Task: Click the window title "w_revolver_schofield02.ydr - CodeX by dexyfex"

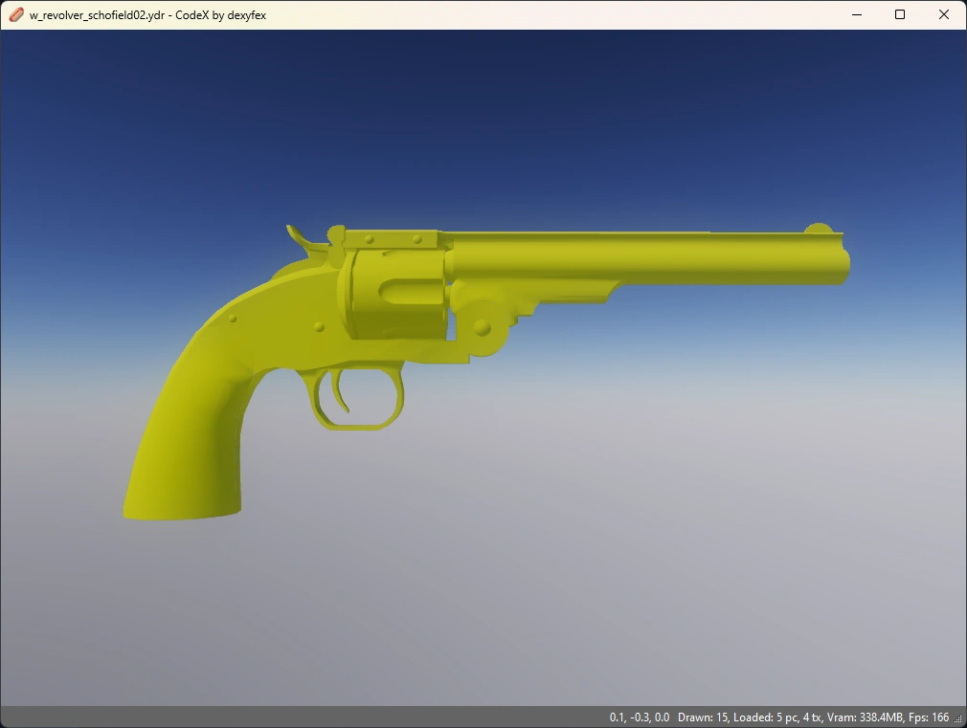Action: (147, 15)
